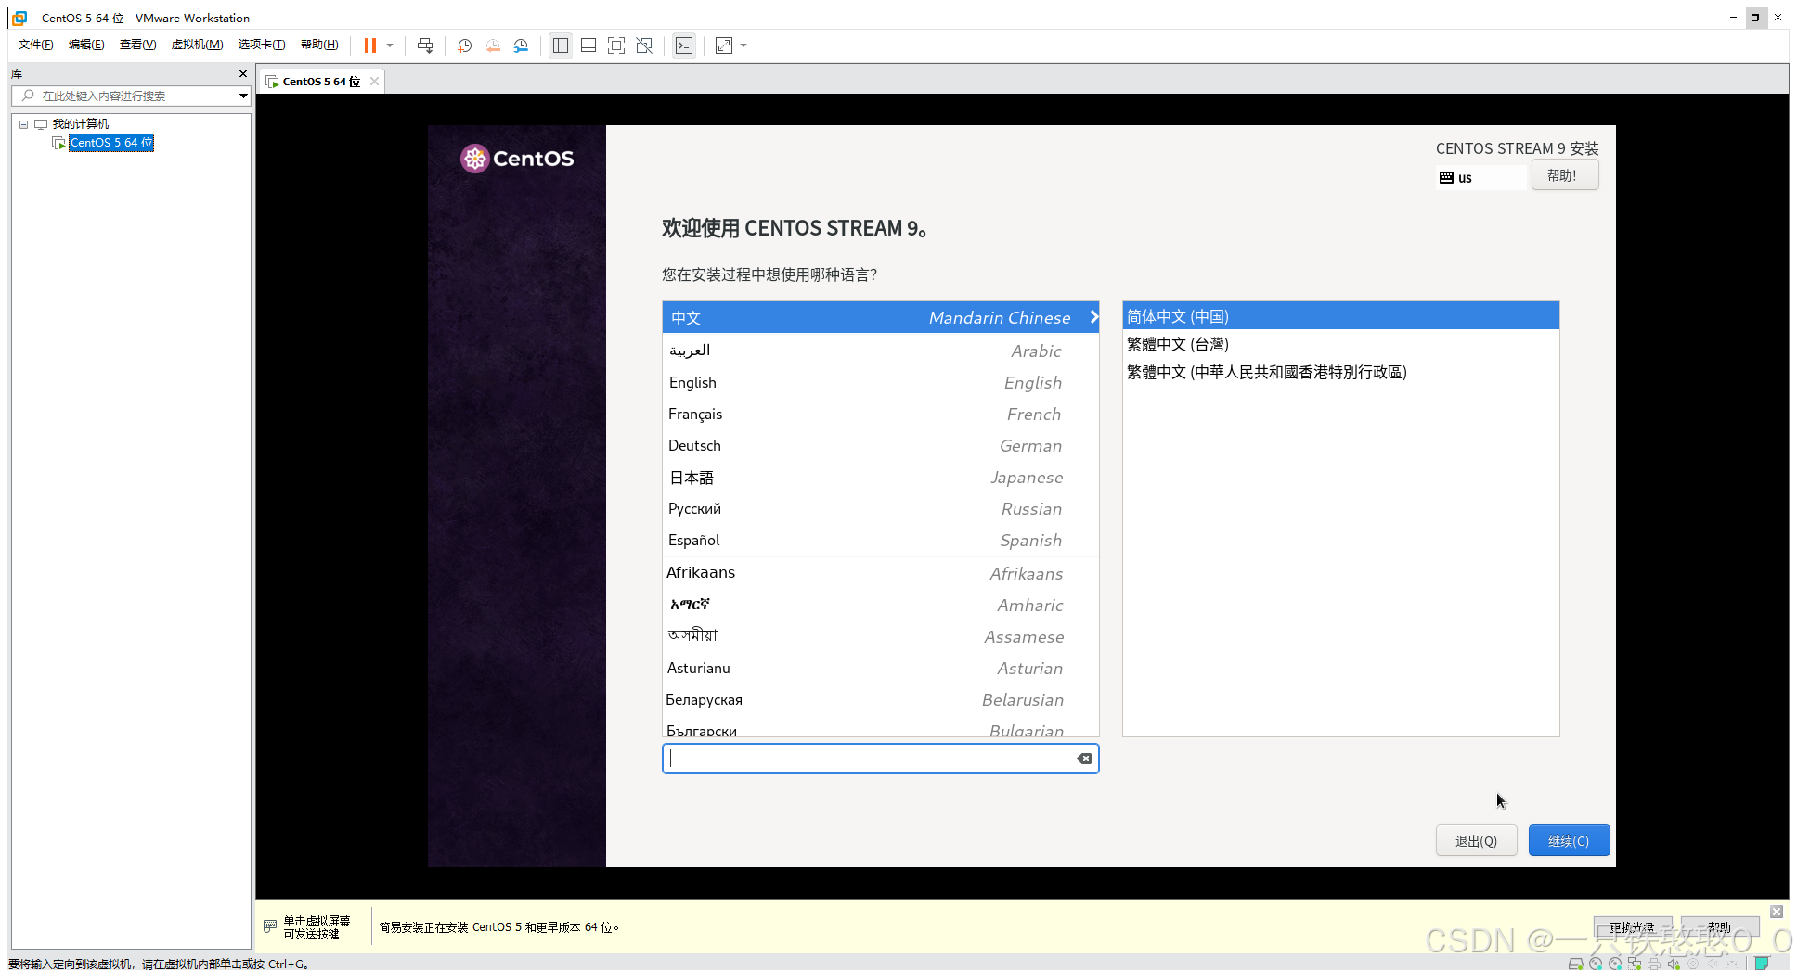
Task: Open the snapshot manager
Action: [x=521, y=45]
